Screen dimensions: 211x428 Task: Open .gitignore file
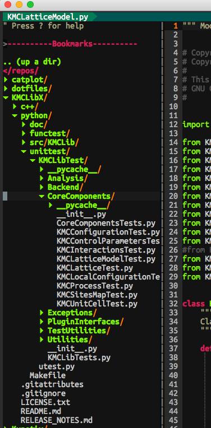pos(43,394)
